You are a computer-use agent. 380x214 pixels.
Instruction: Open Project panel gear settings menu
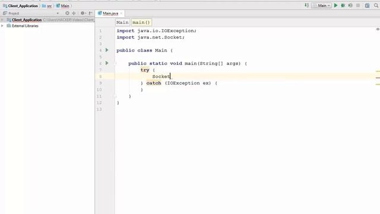(x=83, y=13)
